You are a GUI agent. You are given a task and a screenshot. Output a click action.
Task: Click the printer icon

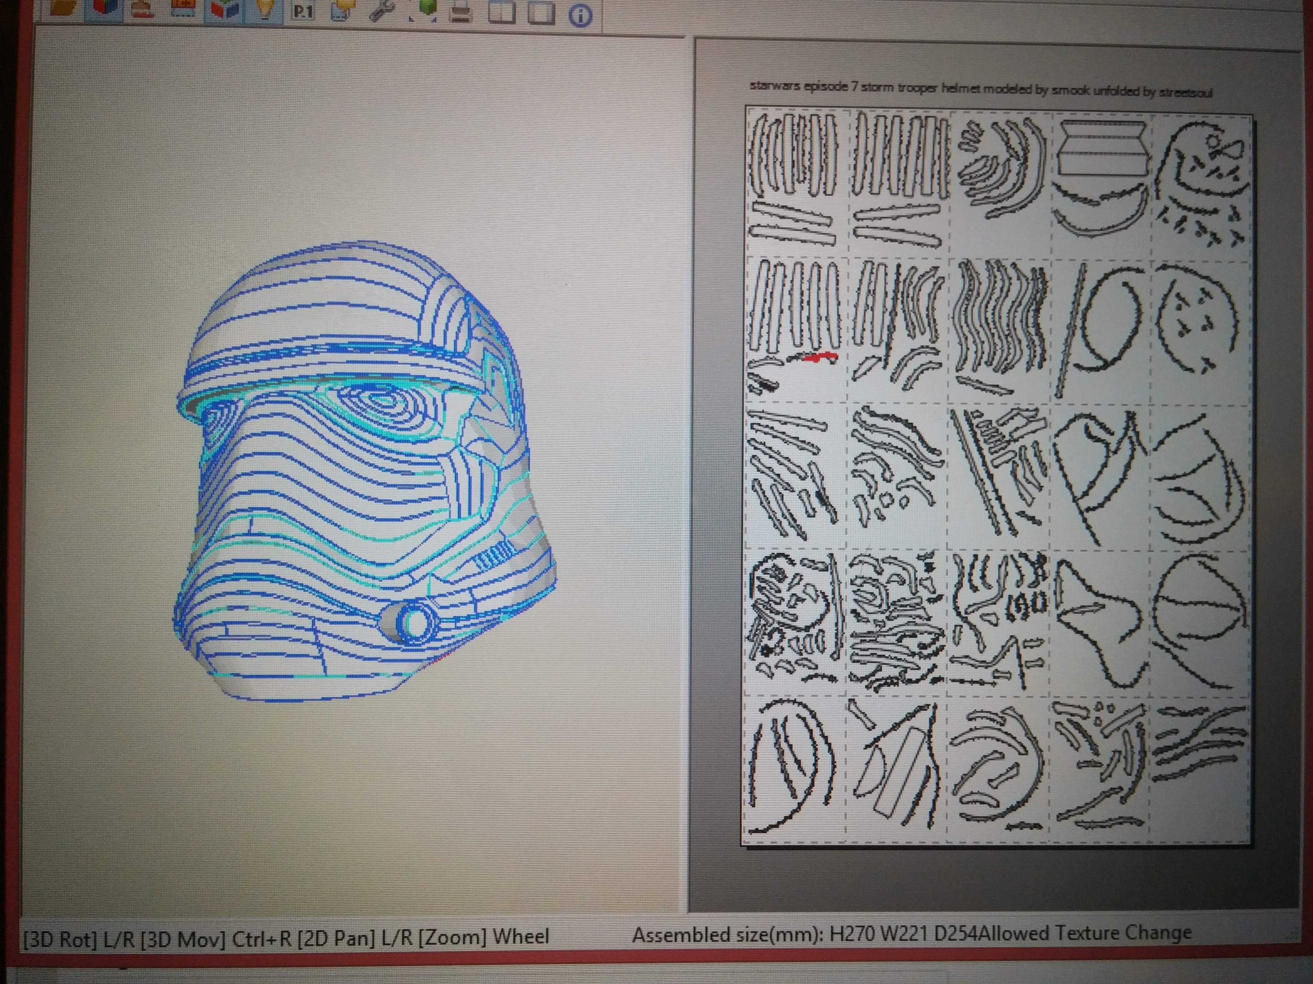click(x=461, y=12)
